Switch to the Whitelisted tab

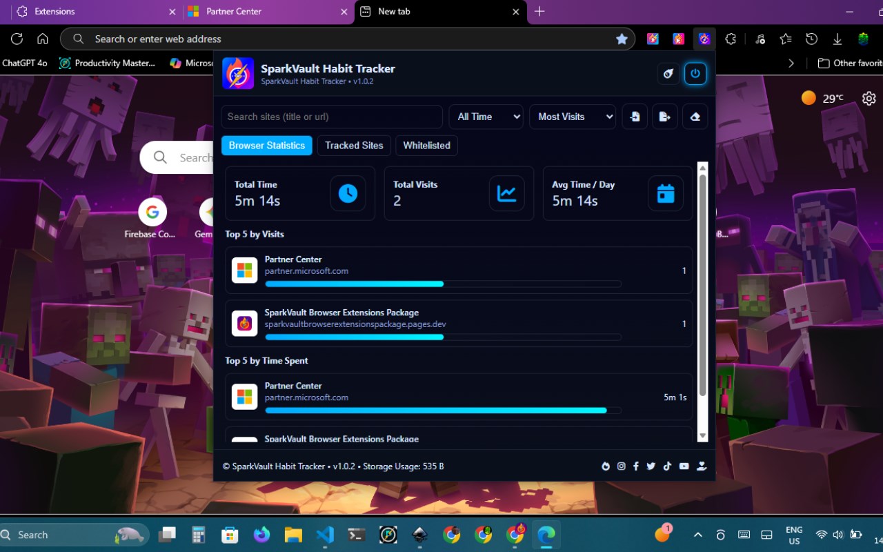point(426,146)
